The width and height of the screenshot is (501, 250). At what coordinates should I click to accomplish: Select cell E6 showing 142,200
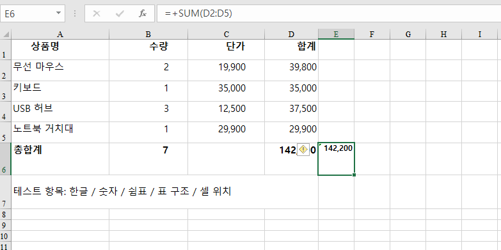pyautogui.click(x=336, y=159)
